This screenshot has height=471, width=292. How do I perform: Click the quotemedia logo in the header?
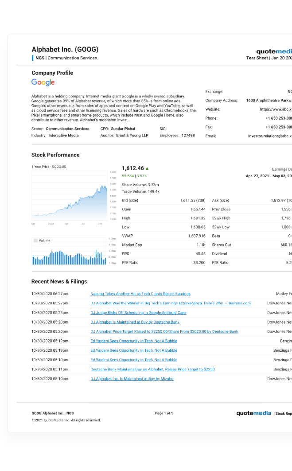coord(274,51)
